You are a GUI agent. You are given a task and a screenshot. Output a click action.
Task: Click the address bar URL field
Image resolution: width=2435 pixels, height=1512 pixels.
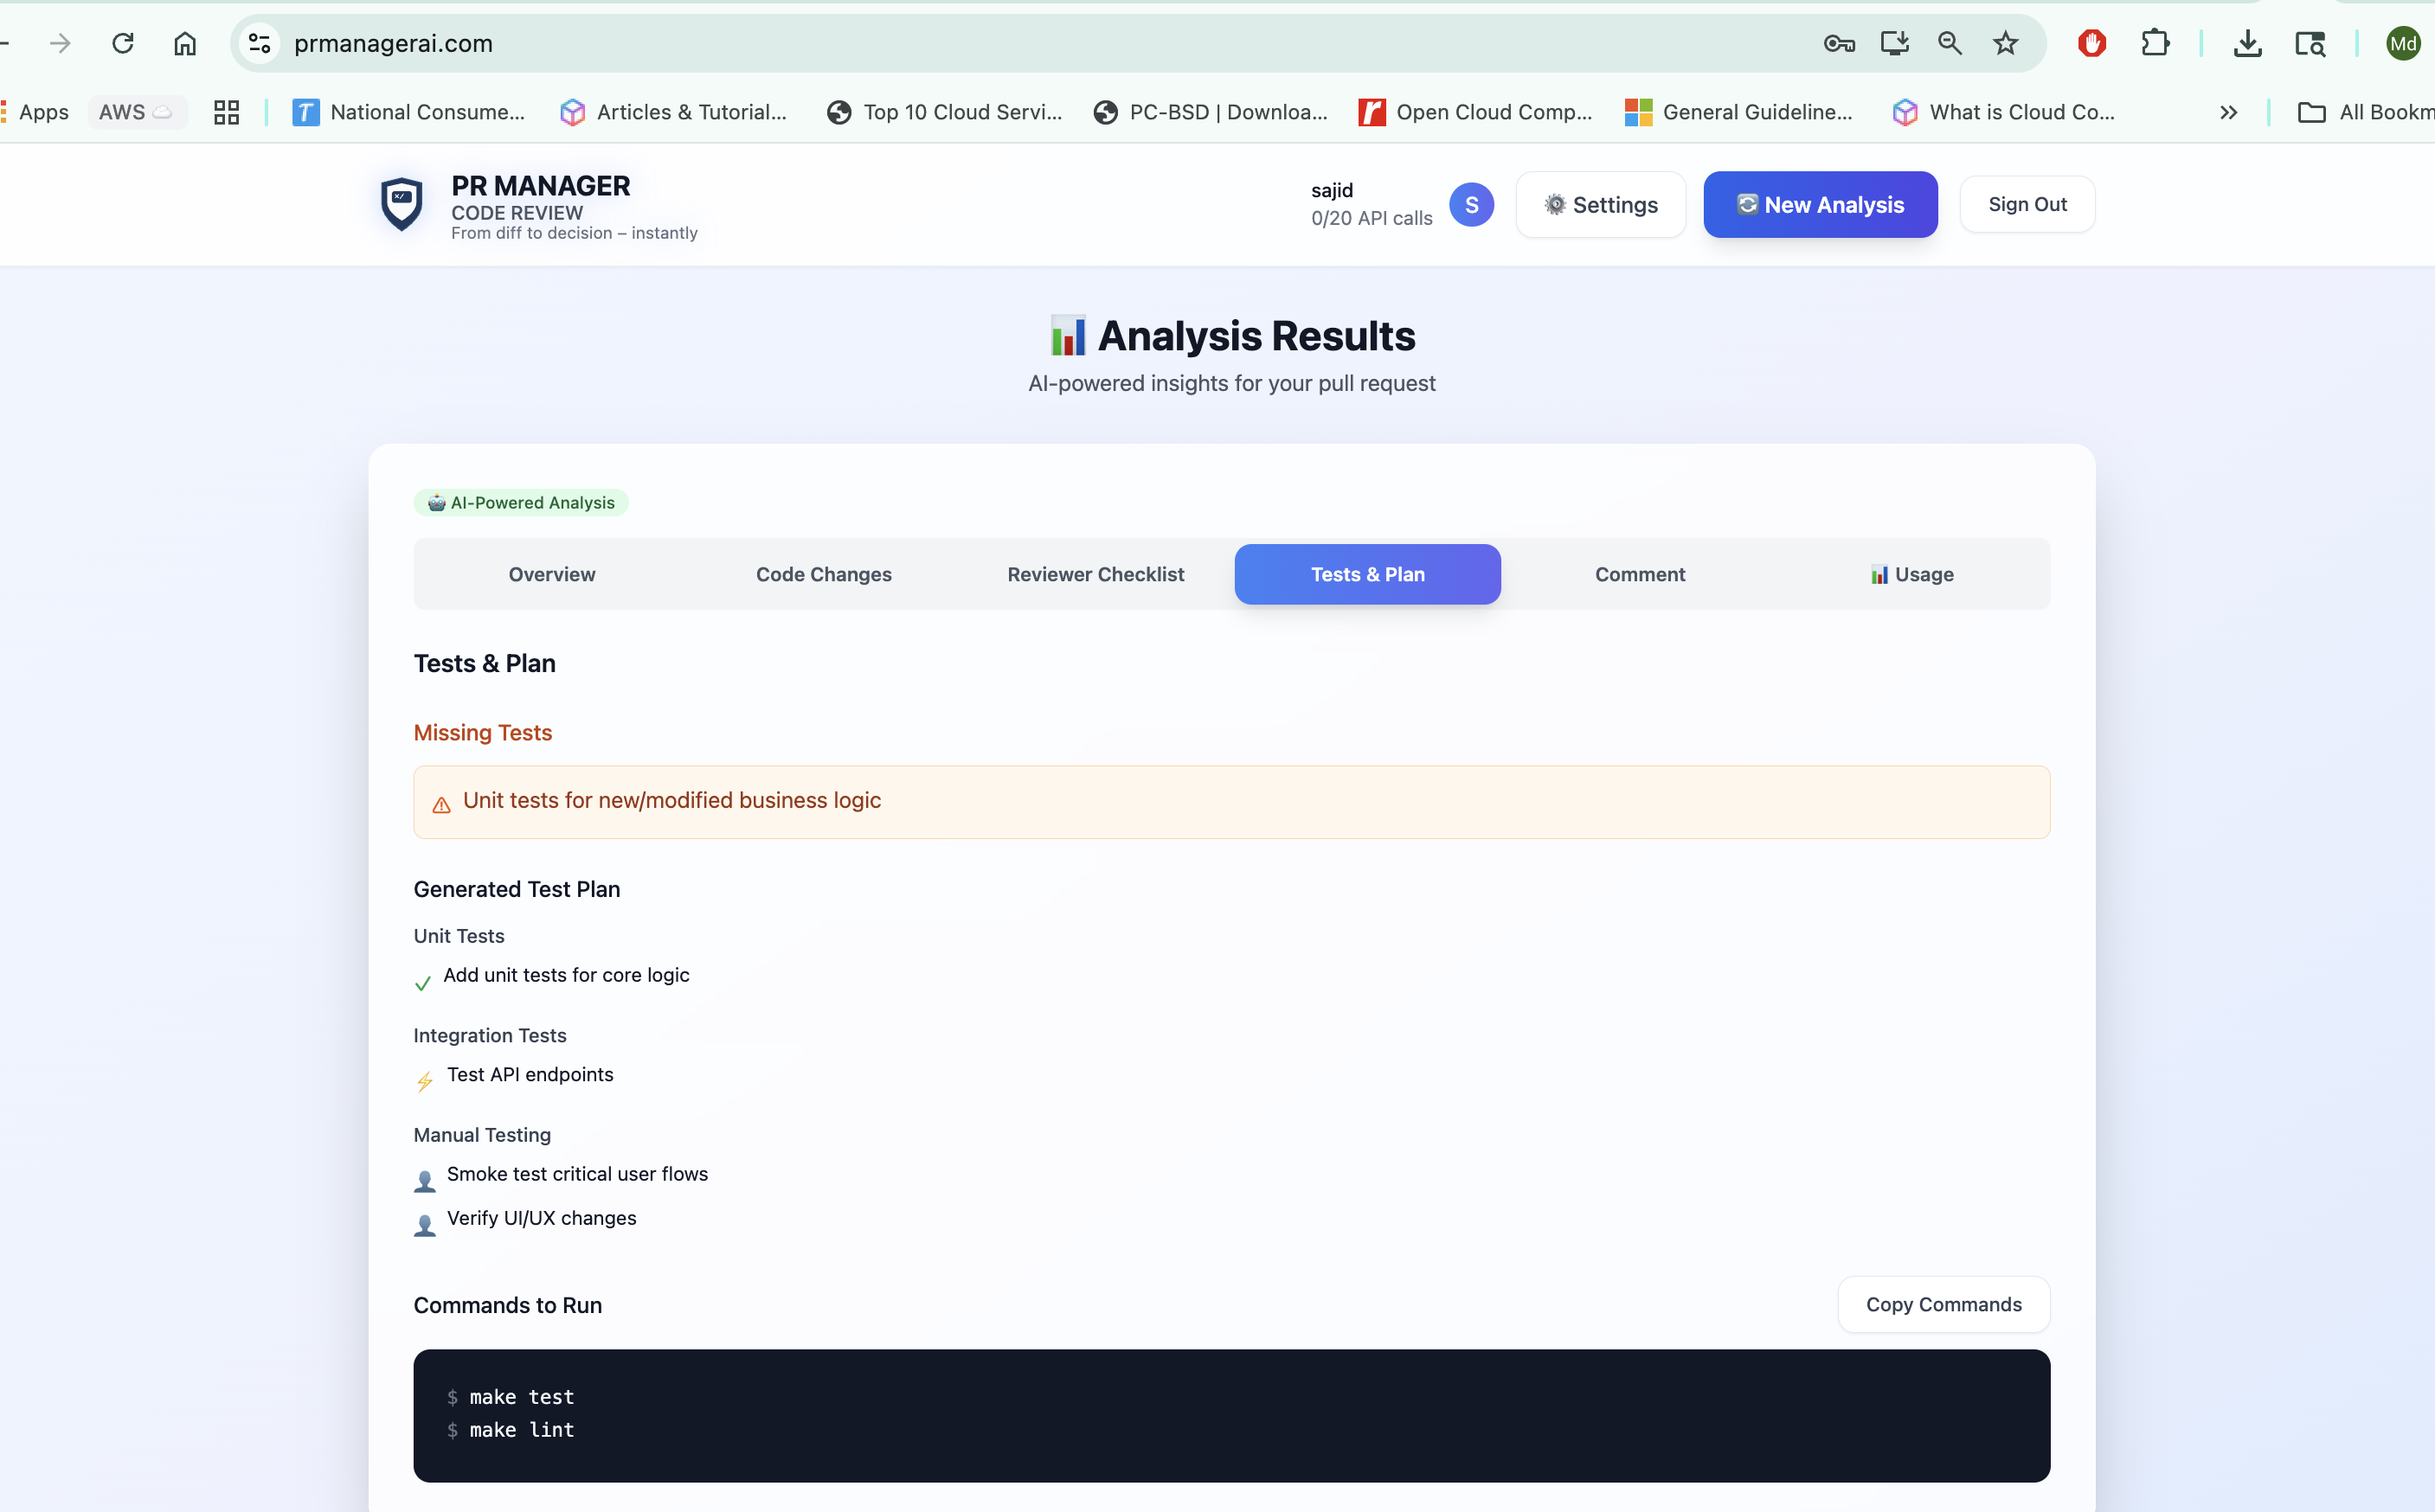point(901,43)
